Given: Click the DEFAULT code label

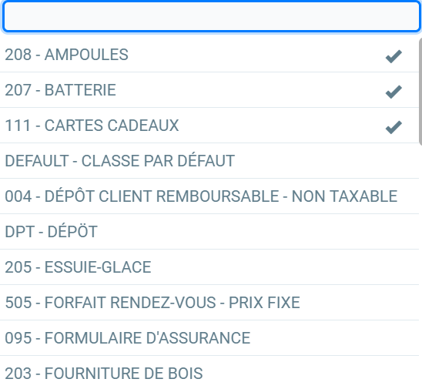Looking at the screenshot, I should [37, 161].
